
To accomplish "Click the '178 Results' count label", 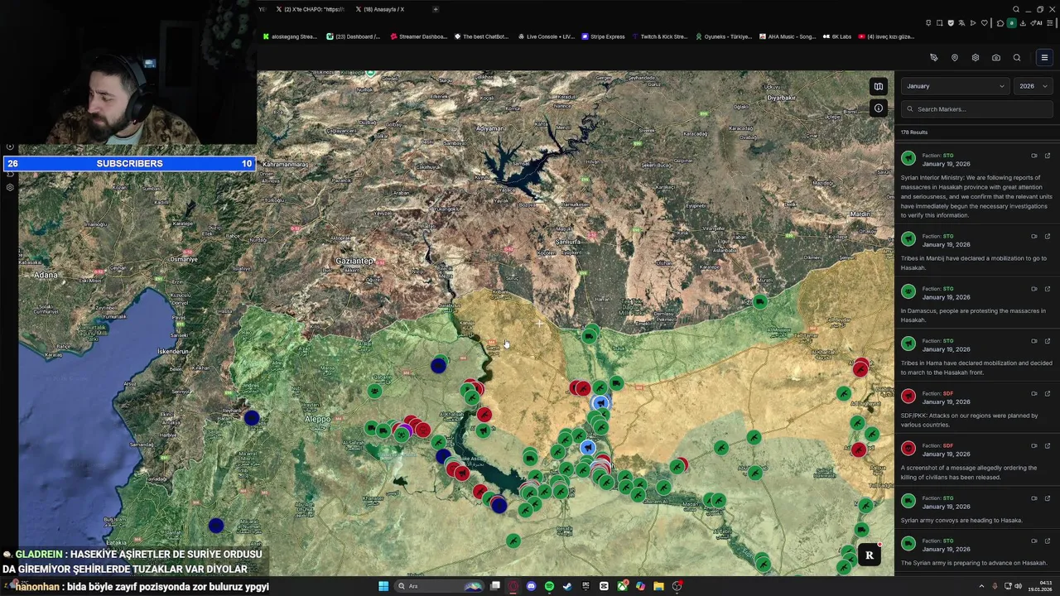I will coord(914,132).
